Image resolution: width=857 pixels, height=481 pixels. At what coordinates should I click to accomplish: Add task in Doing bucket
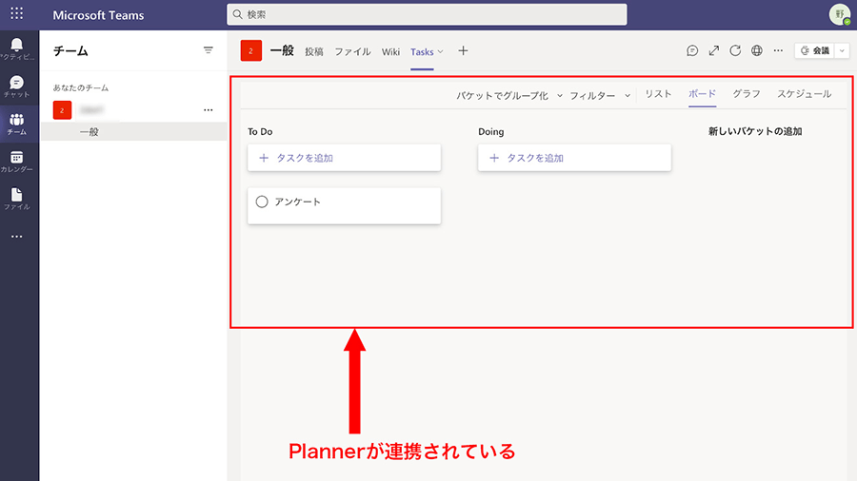[x=574, y=158]
